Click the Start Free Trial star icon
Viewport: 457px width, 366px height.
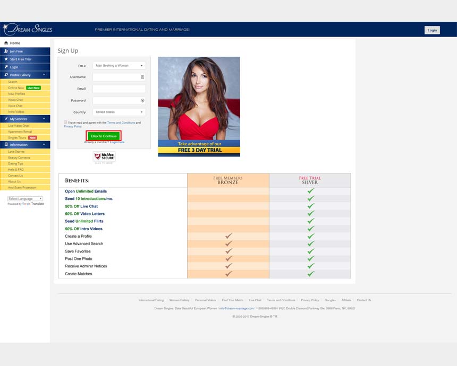tap(6, 59)
